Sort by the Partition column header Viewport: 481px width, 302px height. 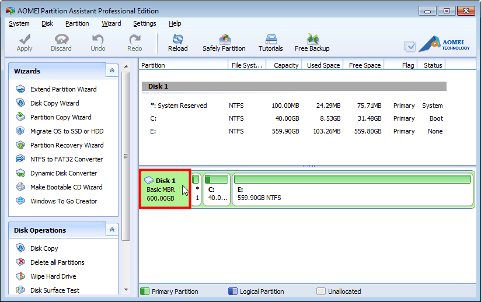[183, 65]
